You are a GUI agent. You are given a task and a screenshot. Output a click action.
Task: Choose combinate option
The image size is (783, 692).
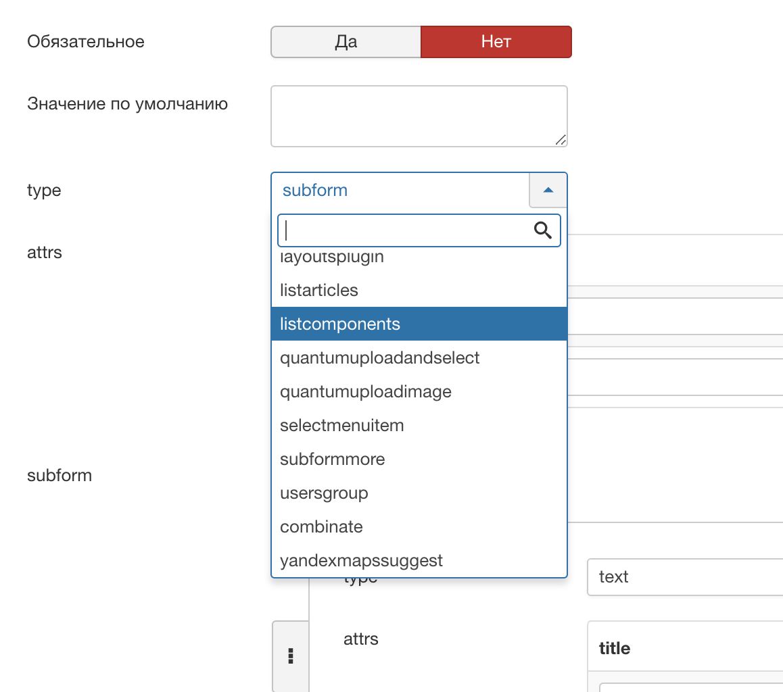click(x=419, y=527)
